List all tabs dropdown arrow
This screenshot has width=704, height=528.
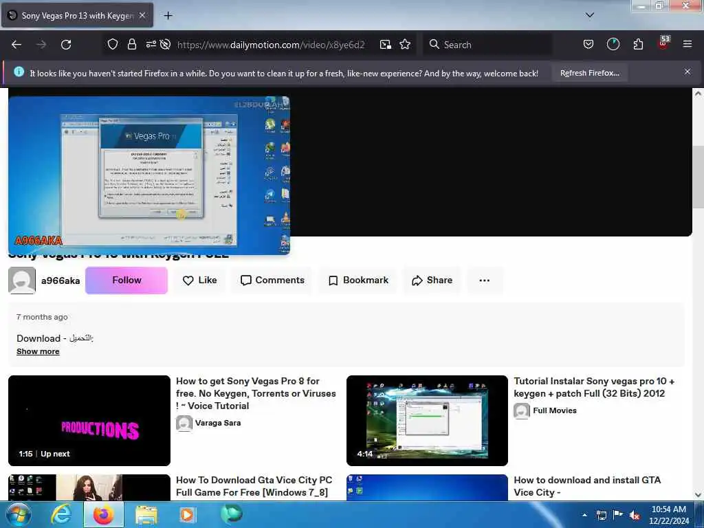(590, 15)
